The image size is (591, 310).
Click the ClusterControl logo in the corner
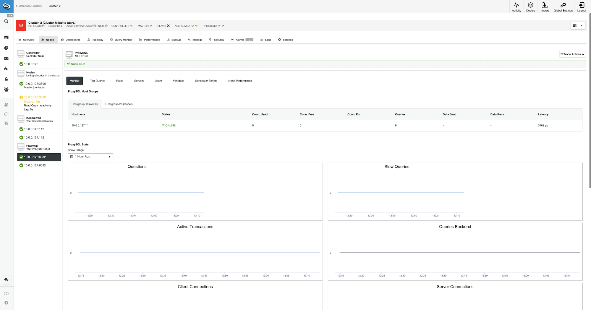(7, 6)
